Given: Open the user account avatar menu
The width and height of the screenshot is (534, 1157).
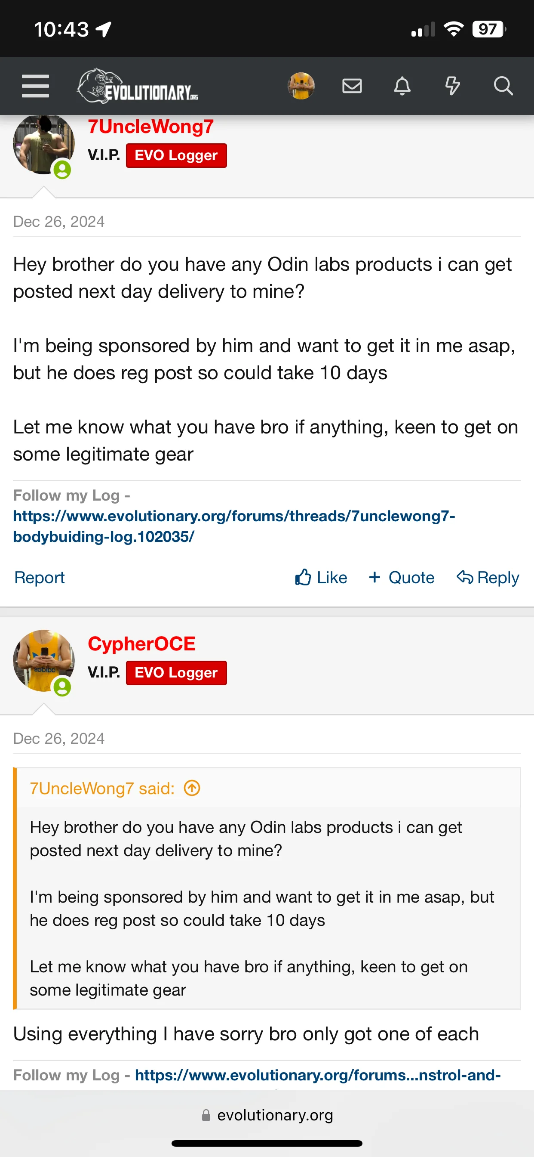Looking at the screenshot, I should (301, 86).
